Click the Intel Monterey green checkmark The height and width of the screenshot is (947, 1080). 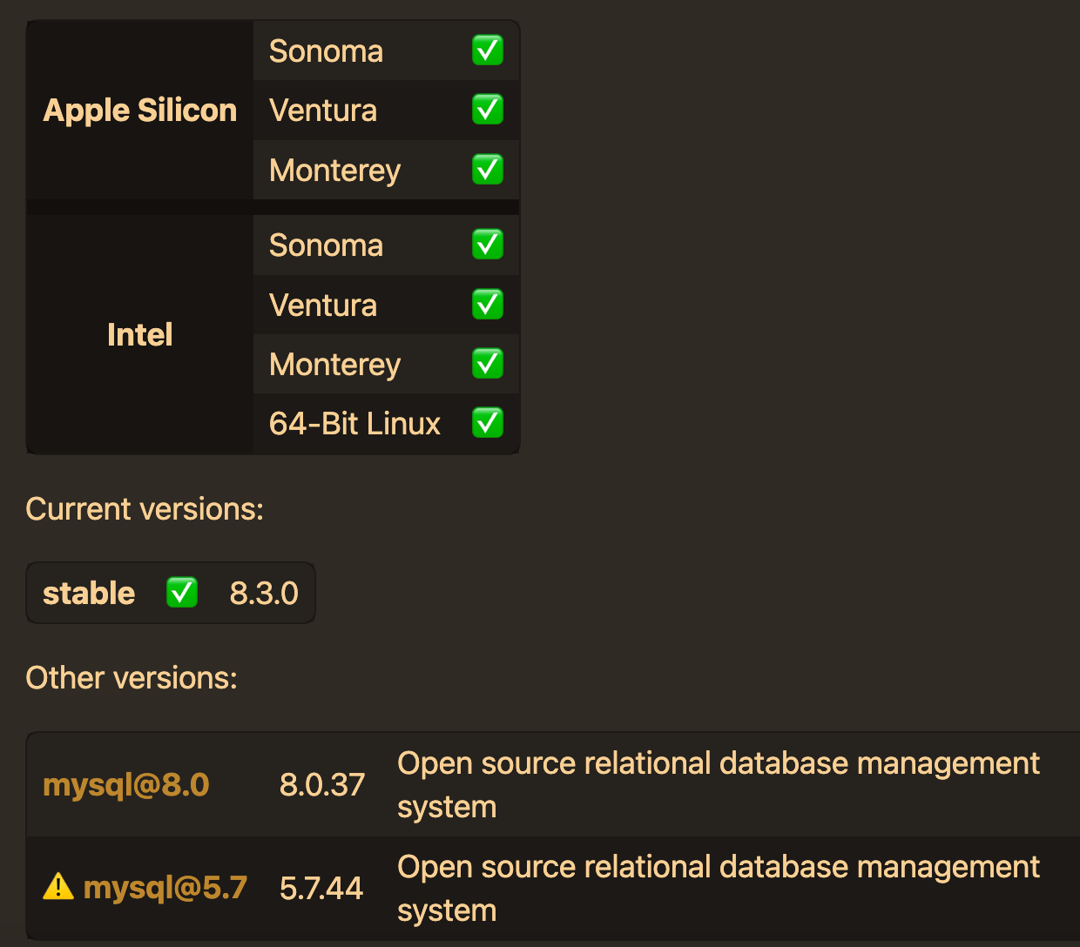487,364
